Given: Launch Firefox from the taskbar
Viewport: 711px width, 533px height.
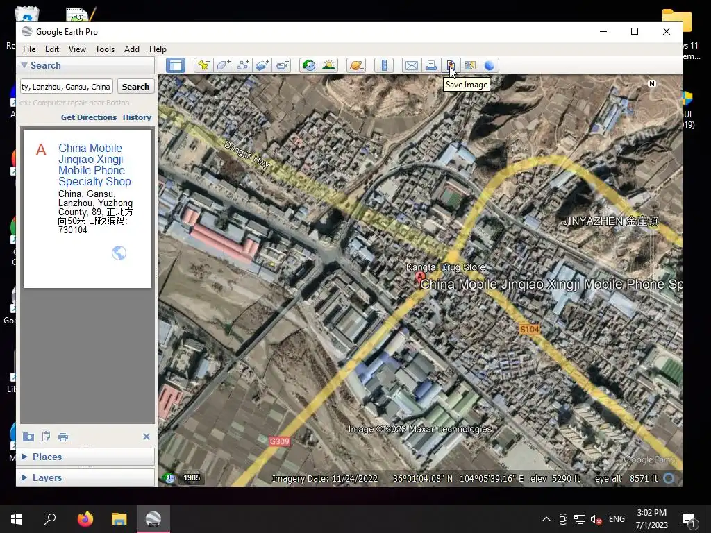Looking at the screenshot, I should point(85,519).
